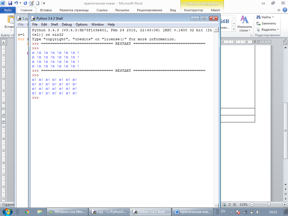Click the zoom in plus button
Viewport: 288px width, 216px height.
tap(285, 204)
